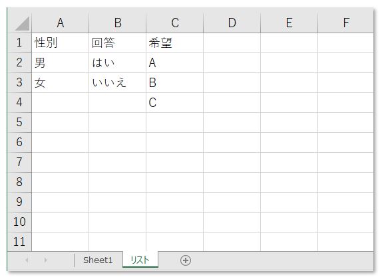Click cell containing 希望
This screenshot has height=279, width=380.
(x=175, y=43)
